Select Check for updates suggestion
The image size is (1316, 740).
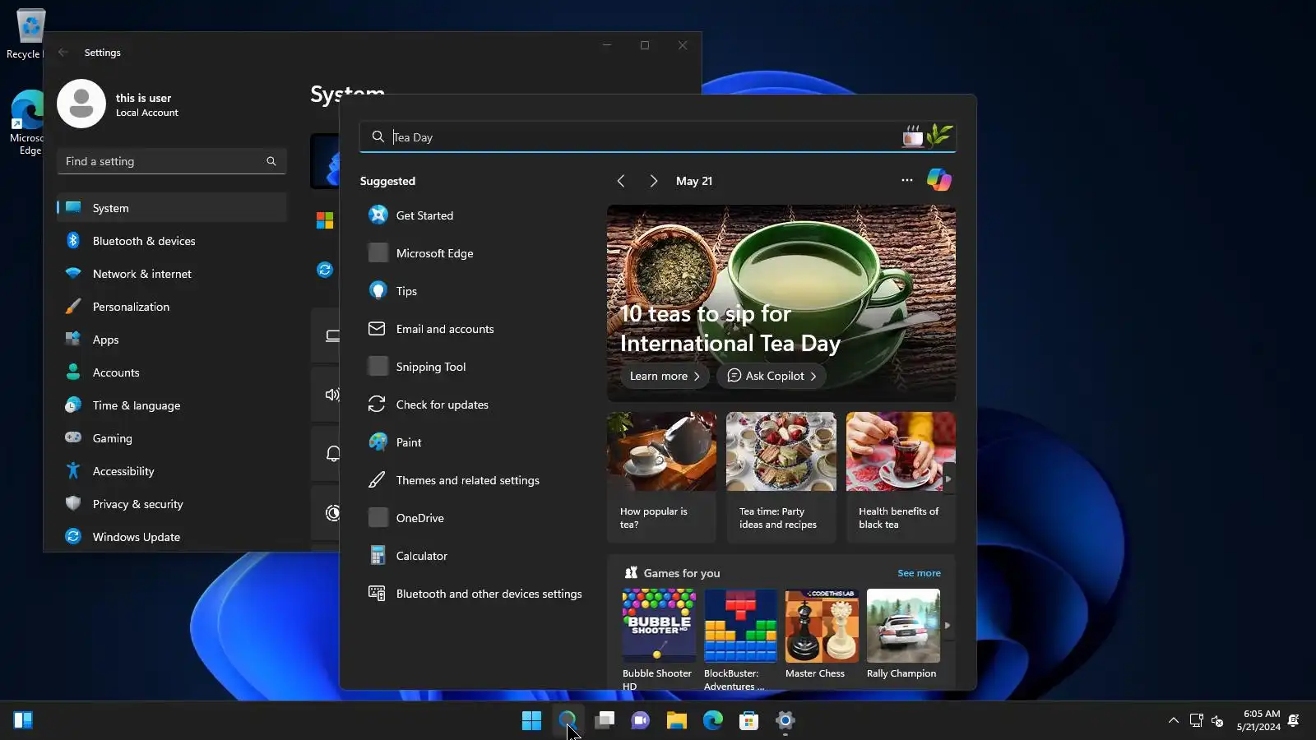[475, 405]
